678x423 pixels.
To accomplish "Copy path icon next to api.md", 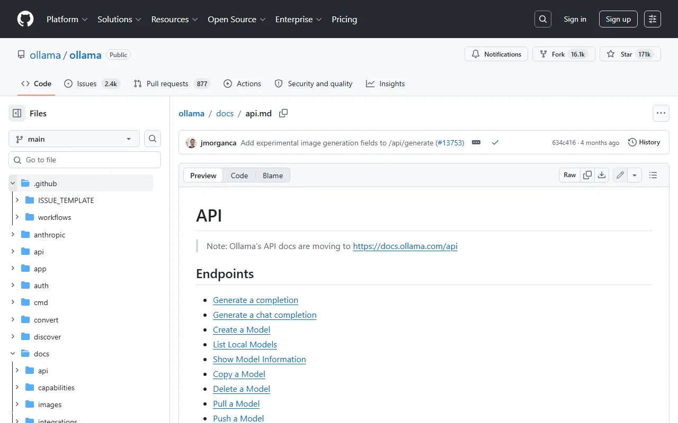I will [x=283, y=113].
